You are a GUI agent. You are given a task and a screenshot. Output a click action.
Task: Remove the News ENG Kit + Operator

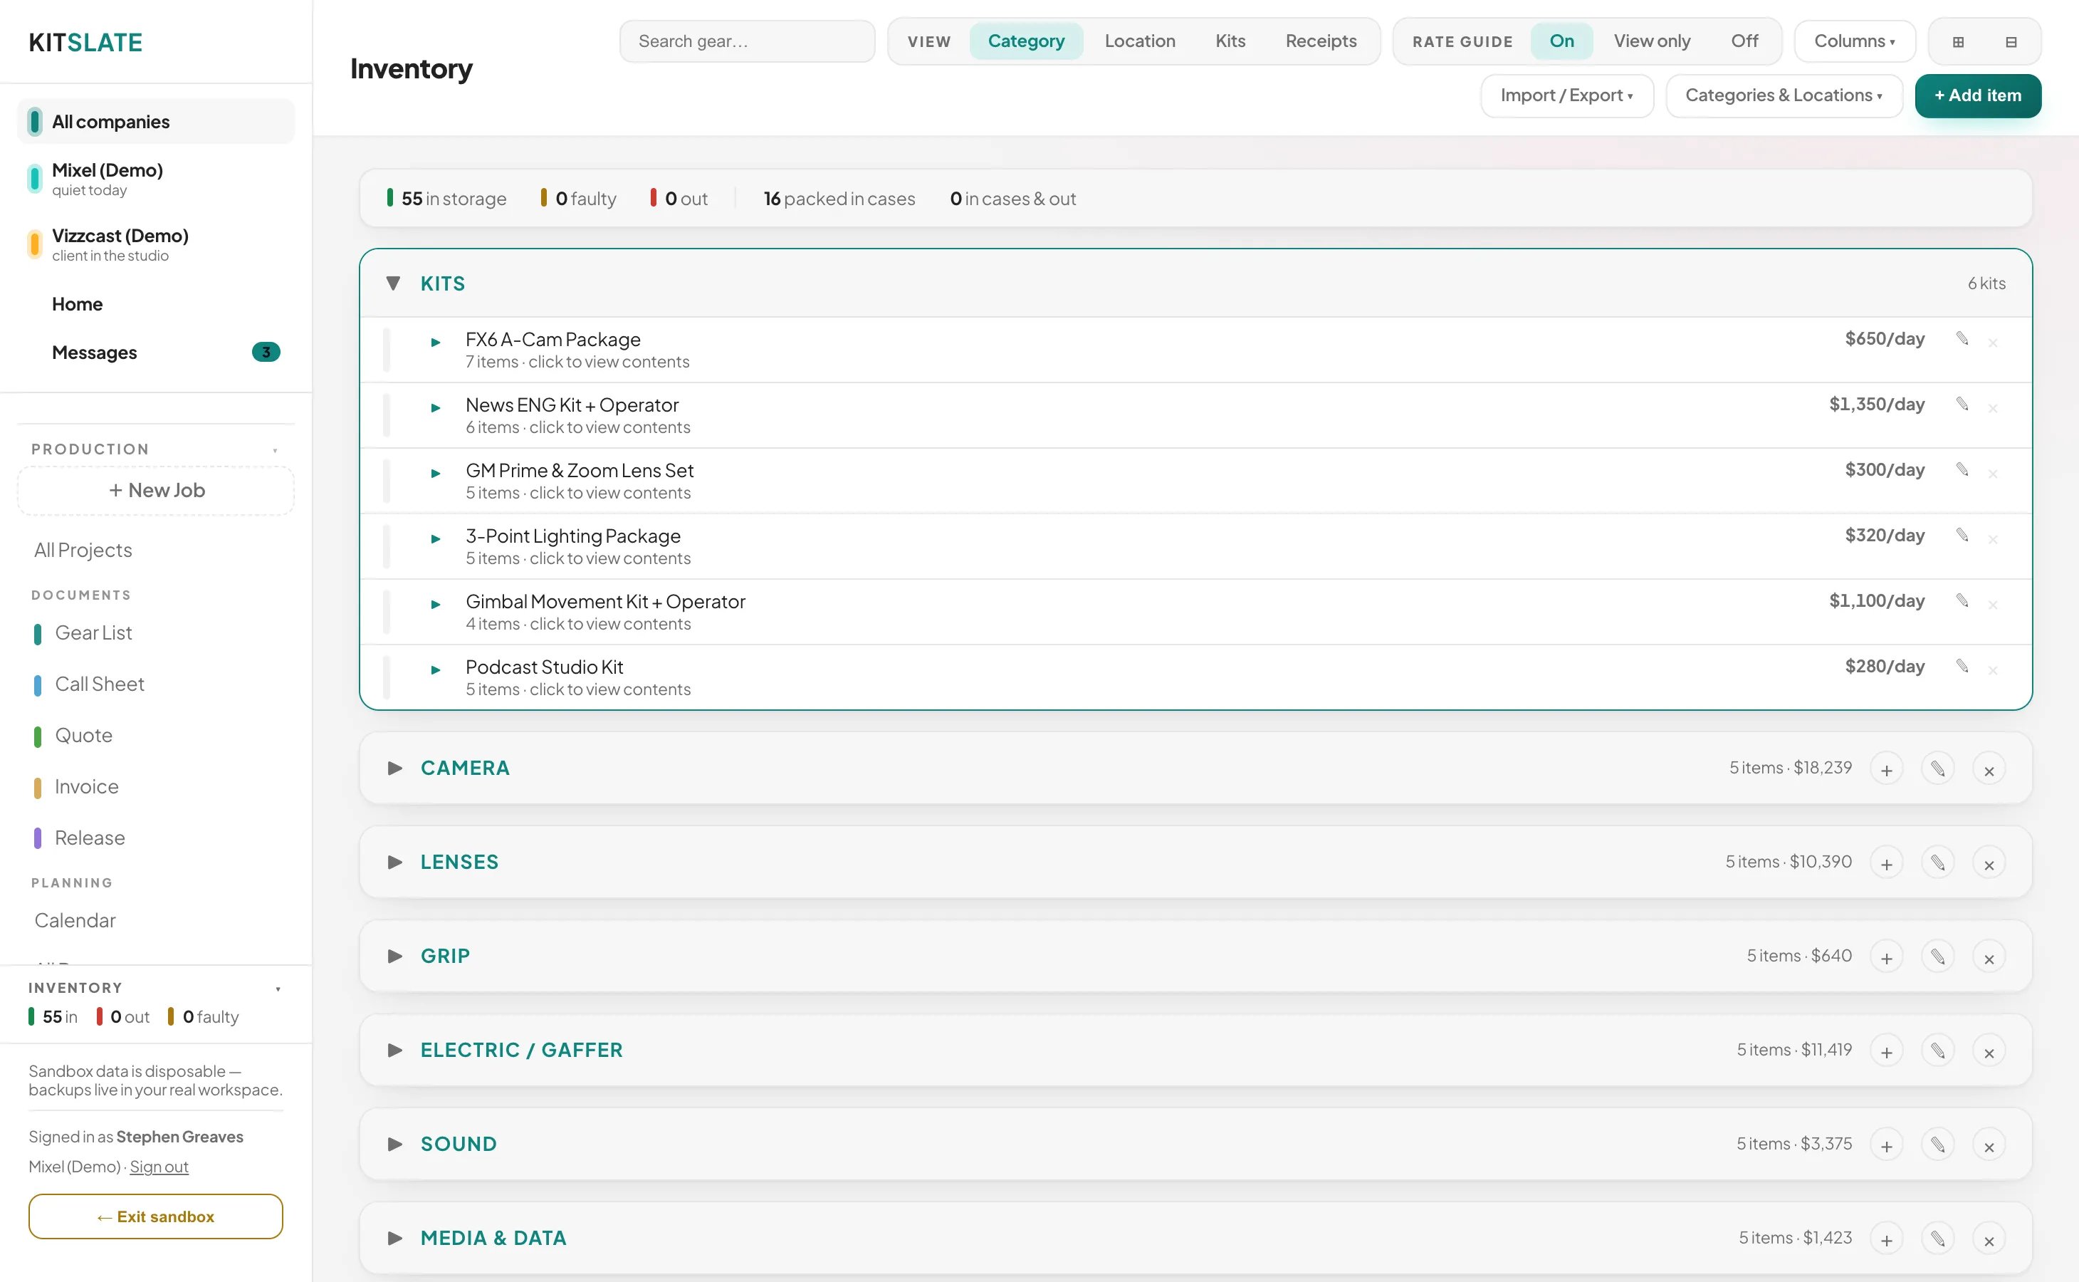pyautogui.click(x=1993, y=408)
